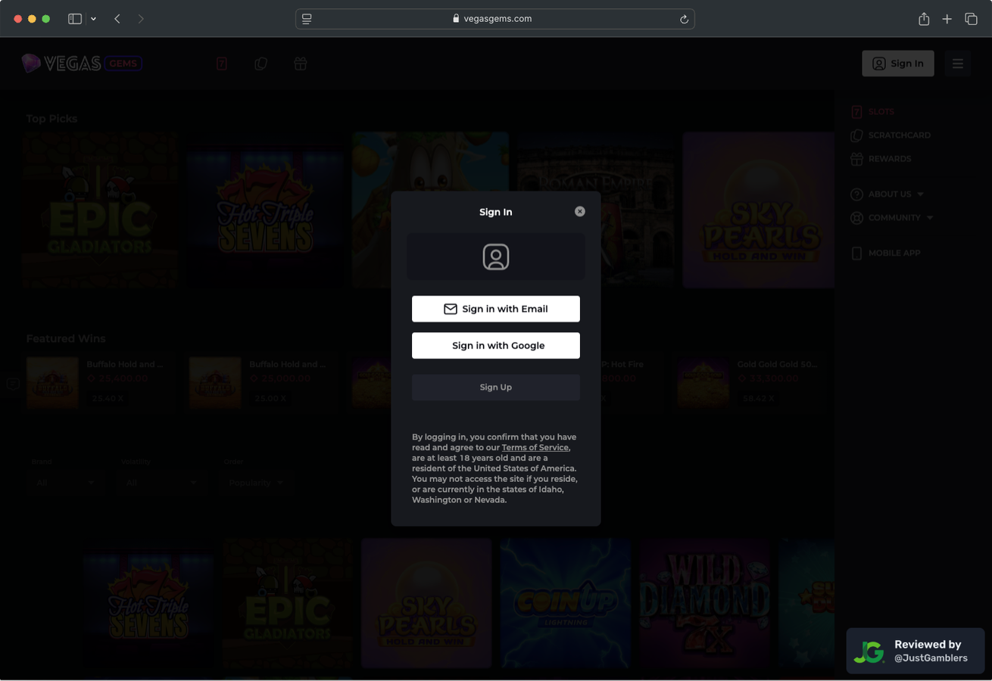Click the lock icon in the address bar
992x681 pixels.
pyautogui.click(x=456, y=18)
